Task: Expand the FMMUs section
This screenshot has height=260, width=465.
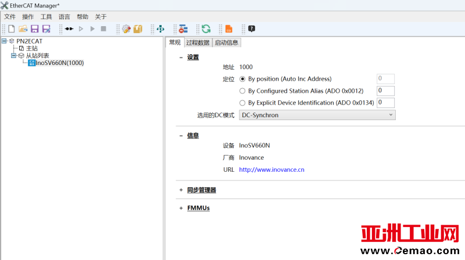Action: coord(181,208)
